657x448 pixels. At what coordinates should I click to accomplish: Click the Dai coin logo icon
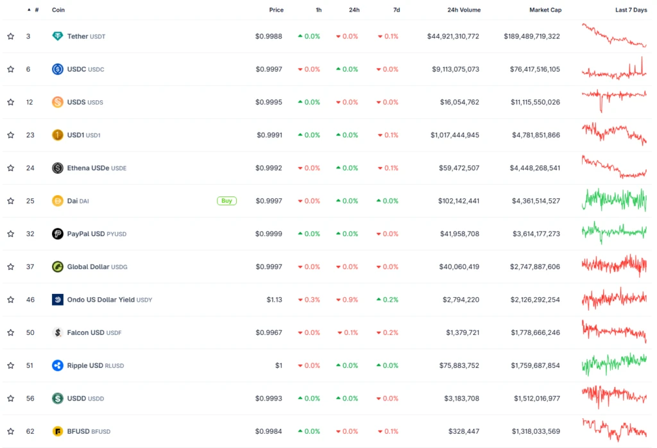pyautogui.click(x=57, y=201)
